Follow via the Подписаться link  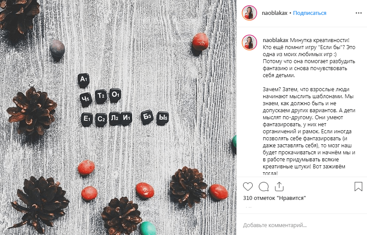(310, 13)
